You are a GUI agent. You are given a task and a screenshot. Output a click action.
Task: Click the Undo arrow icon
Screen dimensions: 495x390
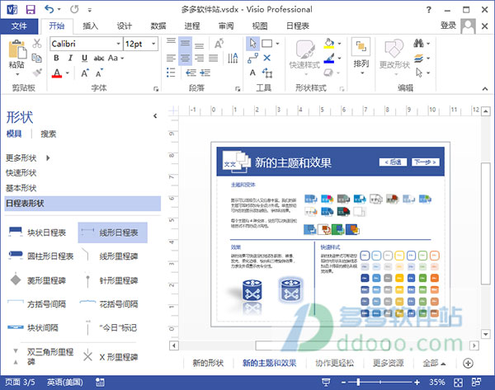(x=49, y=9)
